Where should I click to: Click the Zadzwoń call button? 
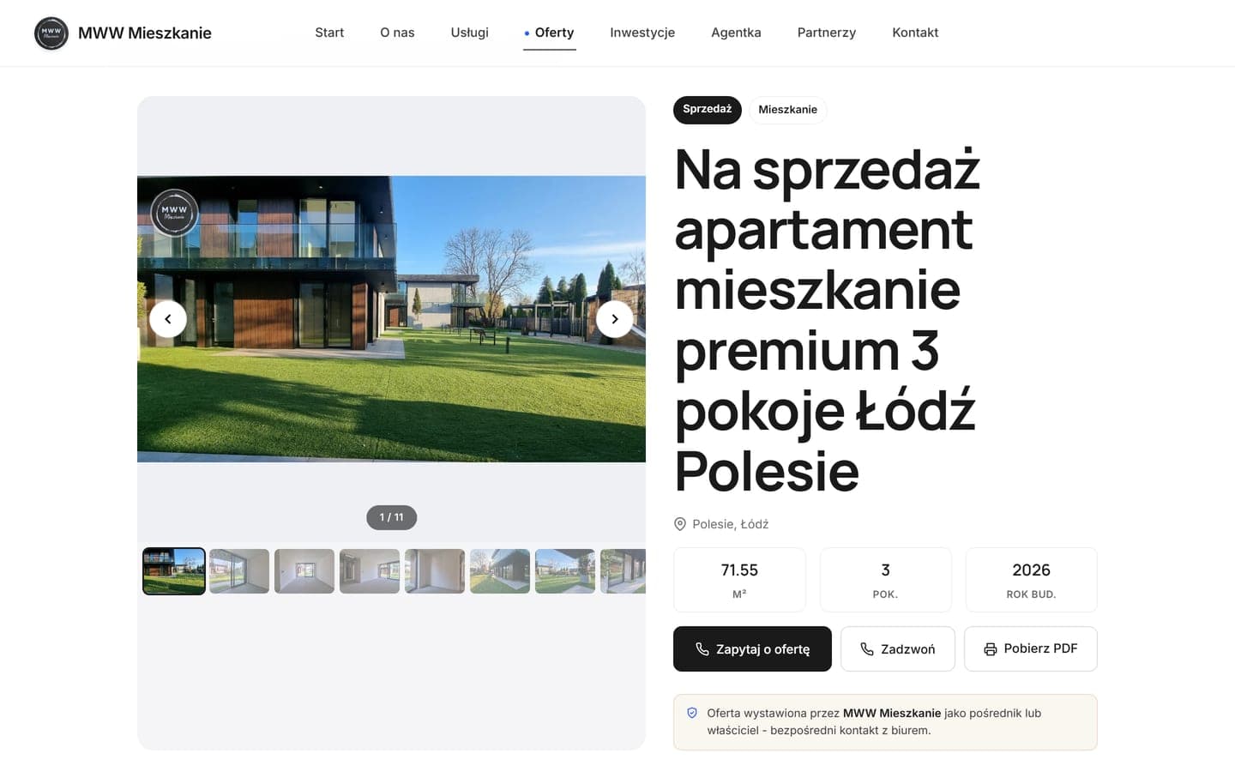pos(898,649)
